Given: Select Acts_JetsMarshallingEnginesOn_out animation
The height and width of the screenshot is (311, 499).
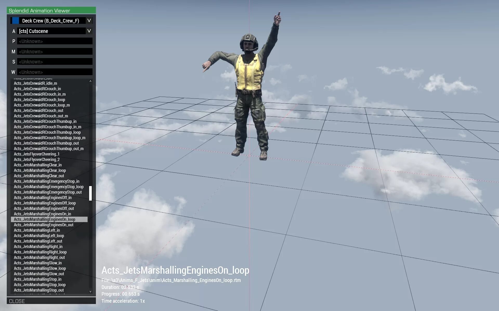Looking at the screenshot, I should click(x=43, y=225).
